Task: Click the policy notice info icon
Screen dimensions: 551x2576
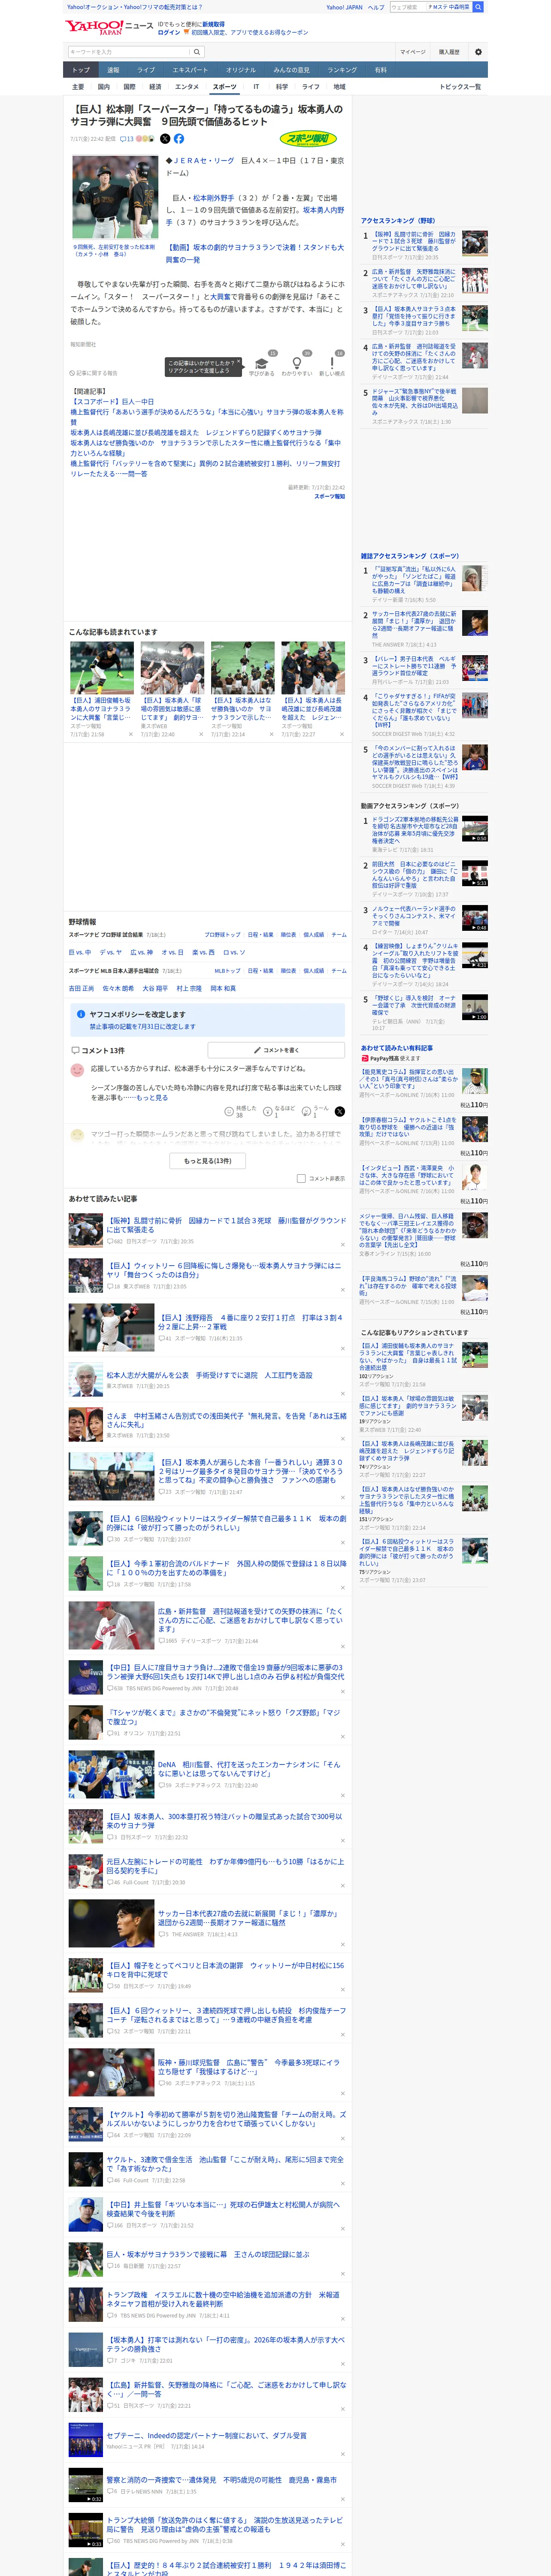Action: pos(81,1014)
